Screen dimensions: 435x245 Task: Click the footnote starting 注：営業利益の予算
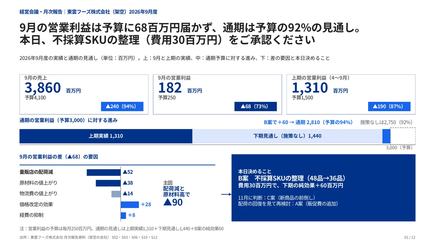pyautogui.click(x=122, y=229)
